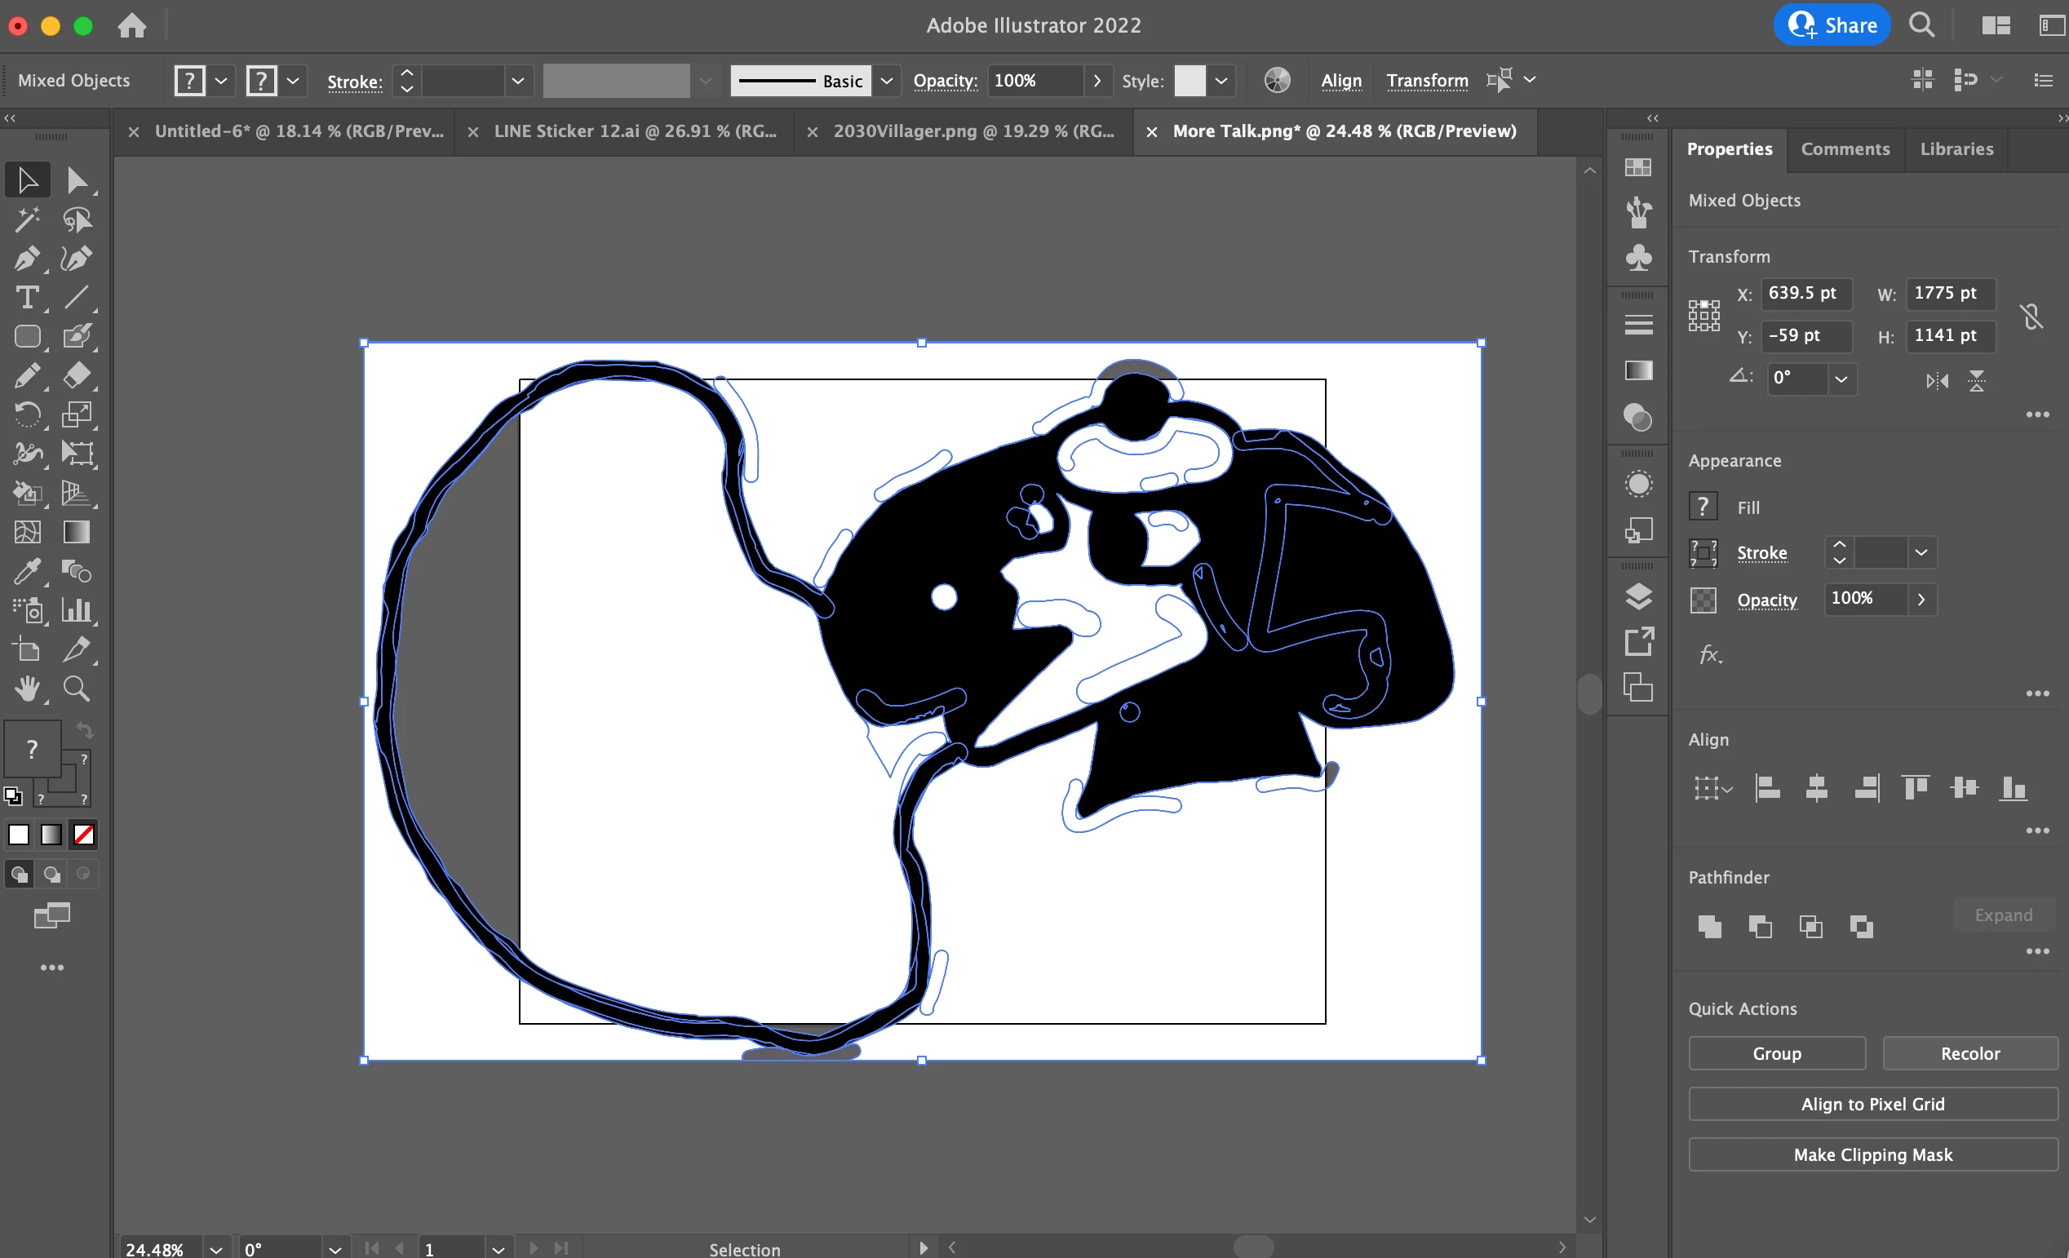Screen dimensions: 2069x1258
Task: Click Horizontal Align Center icon
Action: pos(1816,787)
